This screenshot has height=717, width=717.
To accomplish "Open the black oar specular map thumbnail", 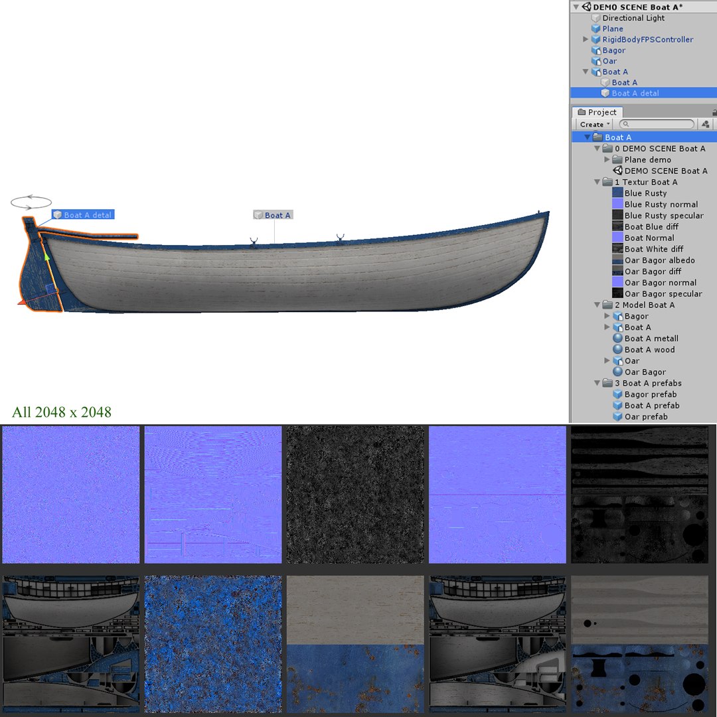I will click(x=640, y=495).
